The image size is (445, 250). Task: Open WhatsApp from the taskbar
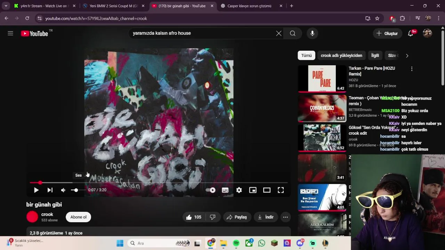[x=262, y=243]
